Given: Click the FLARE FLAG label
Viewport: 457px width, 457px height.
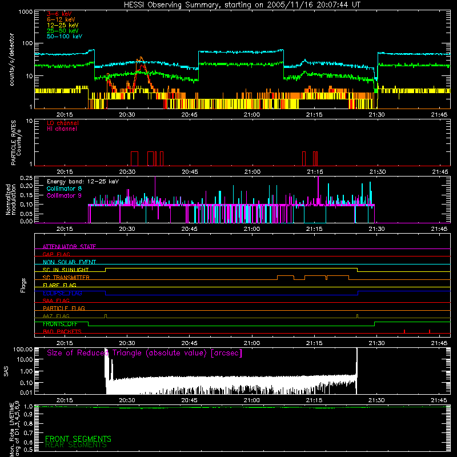Looking at the screenshot, I should coord(59,285).
